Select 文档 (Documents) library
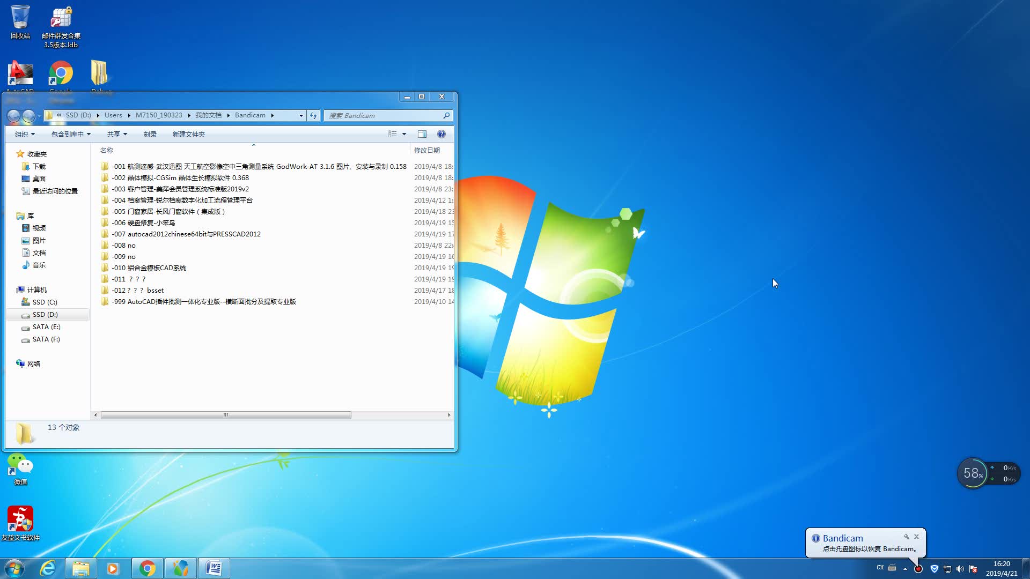The image size is (1030, 579). click(34, 253)
